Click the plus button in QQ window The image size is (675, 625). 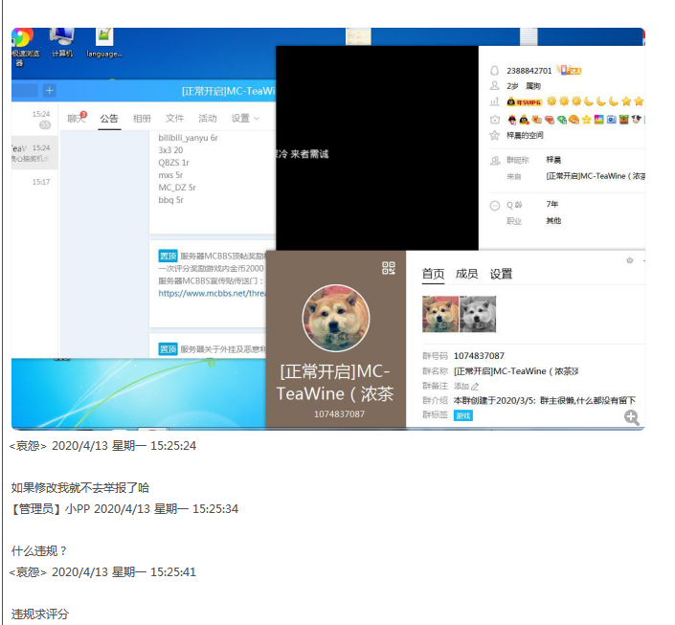point(50,90)
